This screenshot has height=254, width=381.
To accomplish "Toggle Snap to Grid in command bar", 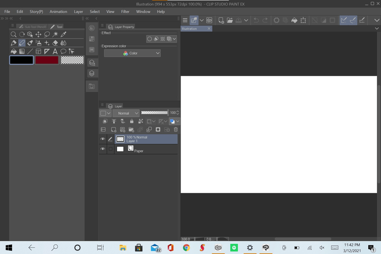I will pos(362,20).
